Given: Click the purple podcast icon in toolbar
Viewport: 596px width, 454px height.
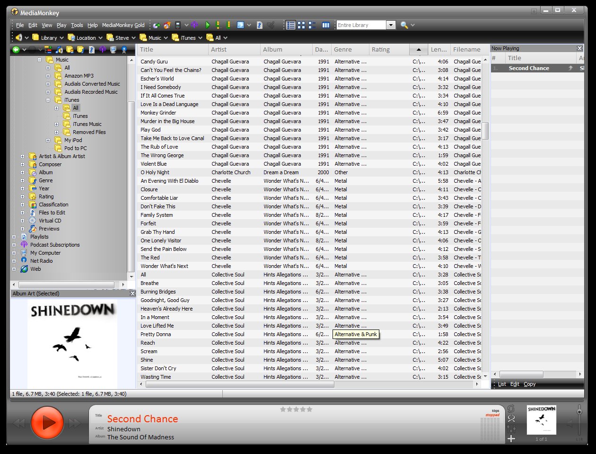Looking at the screenshot, I should click(193, 25).
